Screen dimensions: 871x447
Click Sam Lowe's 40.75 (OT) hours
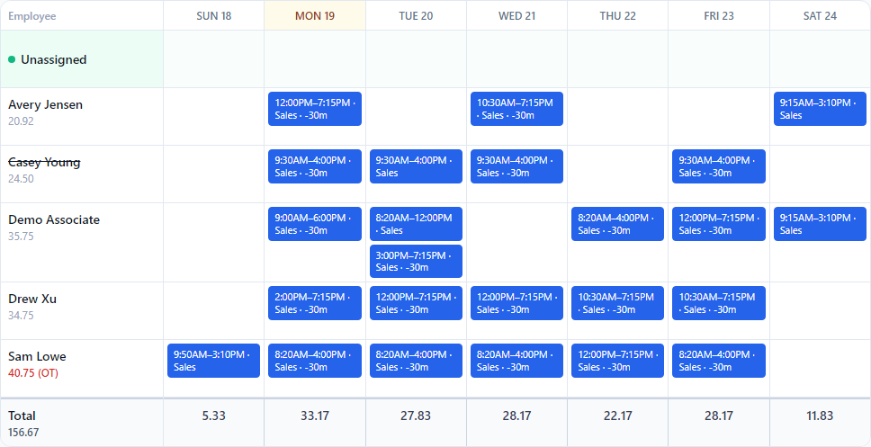coord(33,373)
